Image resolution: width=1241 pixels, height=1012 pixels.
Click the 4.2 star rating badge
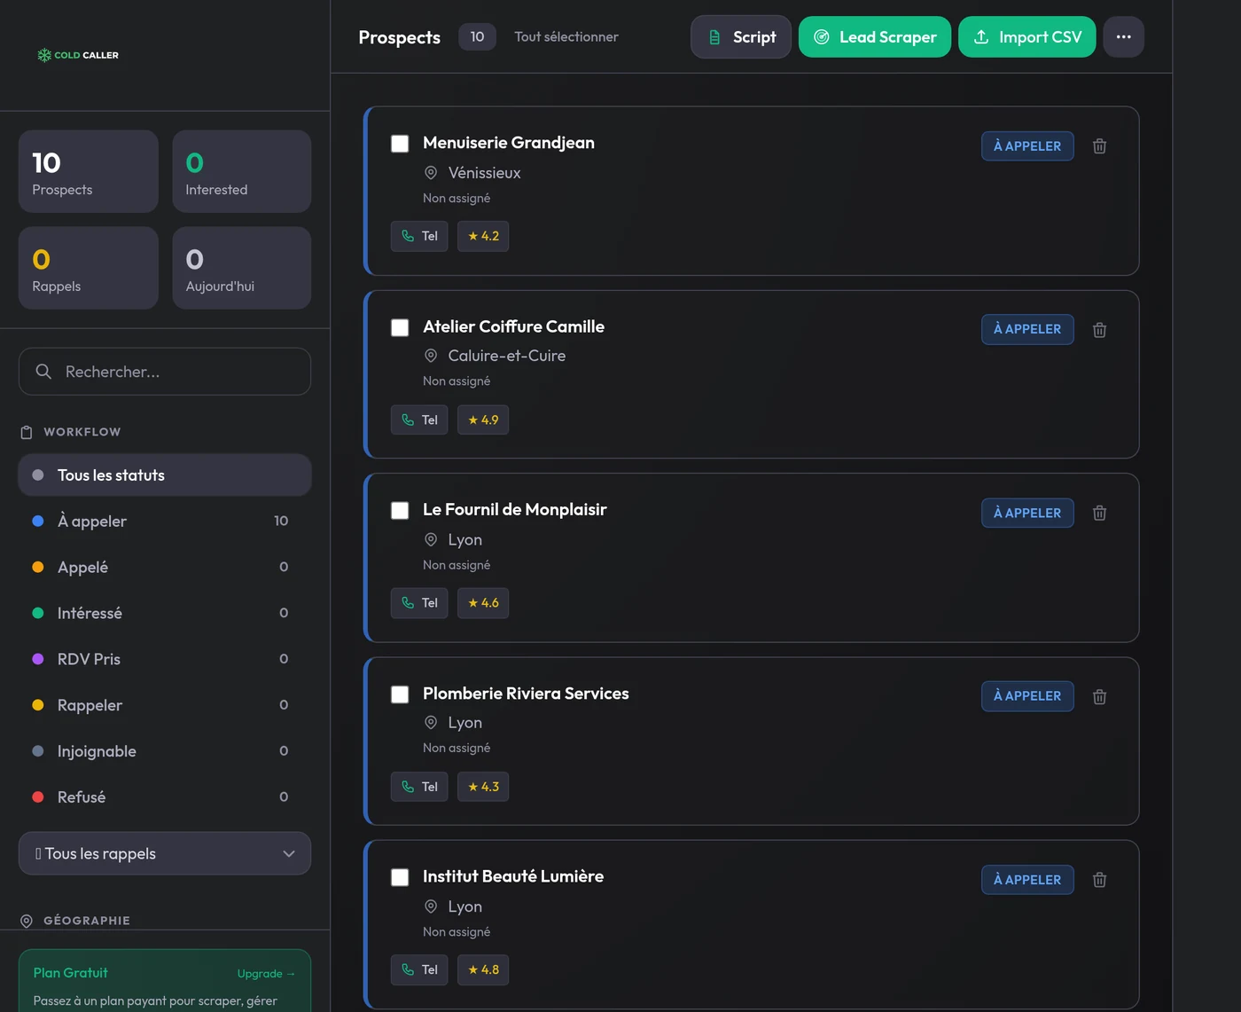click(483, 236)
